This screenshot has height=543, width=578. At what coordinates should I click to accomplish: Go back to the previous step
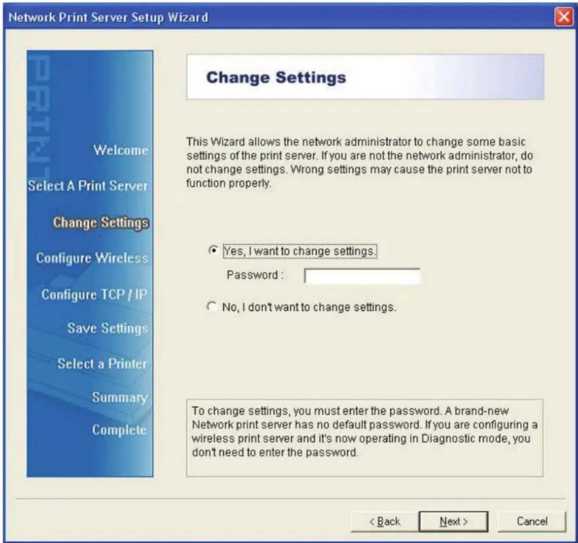(x=384, y=521)
